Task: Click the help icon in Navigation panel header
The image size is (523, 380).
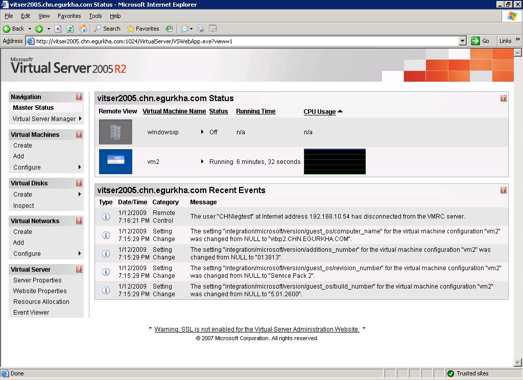Action: click(x=79, y=97)
